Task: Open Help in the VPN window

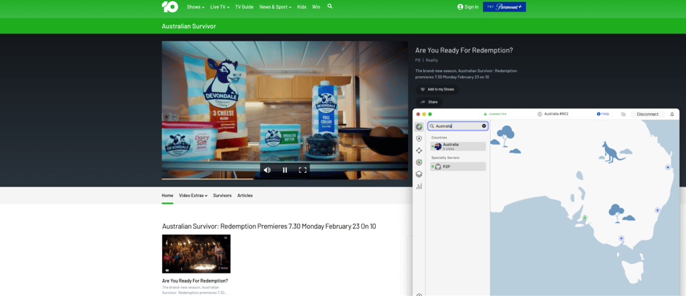Action: 603,114
